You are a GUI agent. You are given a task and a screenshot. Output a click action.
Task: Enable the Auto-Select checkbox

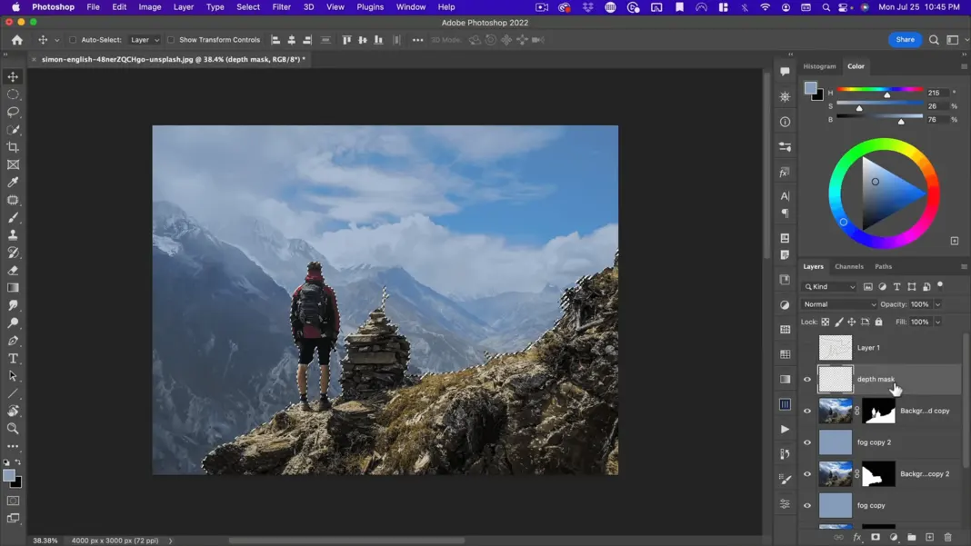(x=73, y=40)
